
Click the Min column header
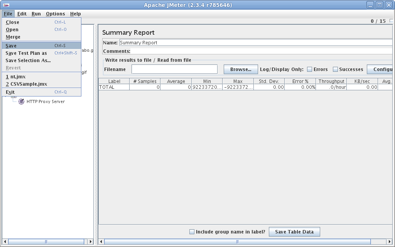pos(207,81)
